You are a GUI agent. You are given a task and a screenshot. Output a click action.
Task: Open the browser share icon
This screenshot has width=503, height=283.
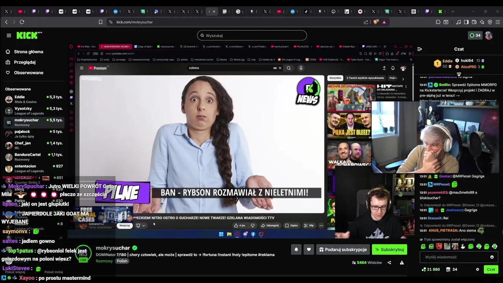[366, 22]
